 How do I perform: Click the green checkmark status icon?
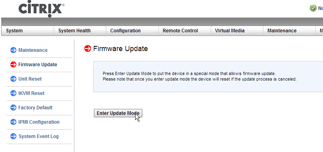[313, 8]
